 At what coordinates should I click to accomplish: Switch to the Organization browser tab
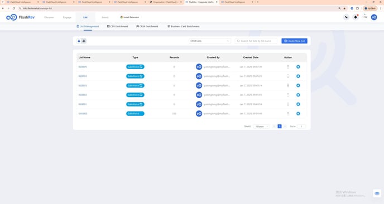(x=166, y=2)
